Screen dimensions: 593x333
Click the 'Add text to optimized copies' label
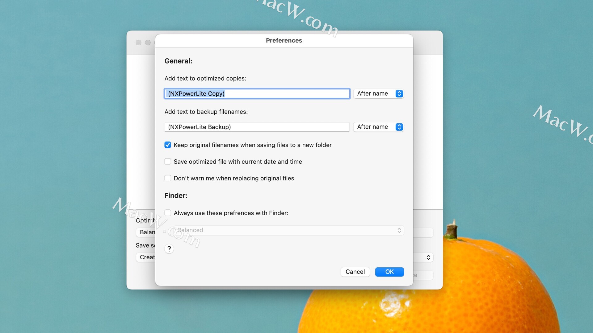coord(205,78)
